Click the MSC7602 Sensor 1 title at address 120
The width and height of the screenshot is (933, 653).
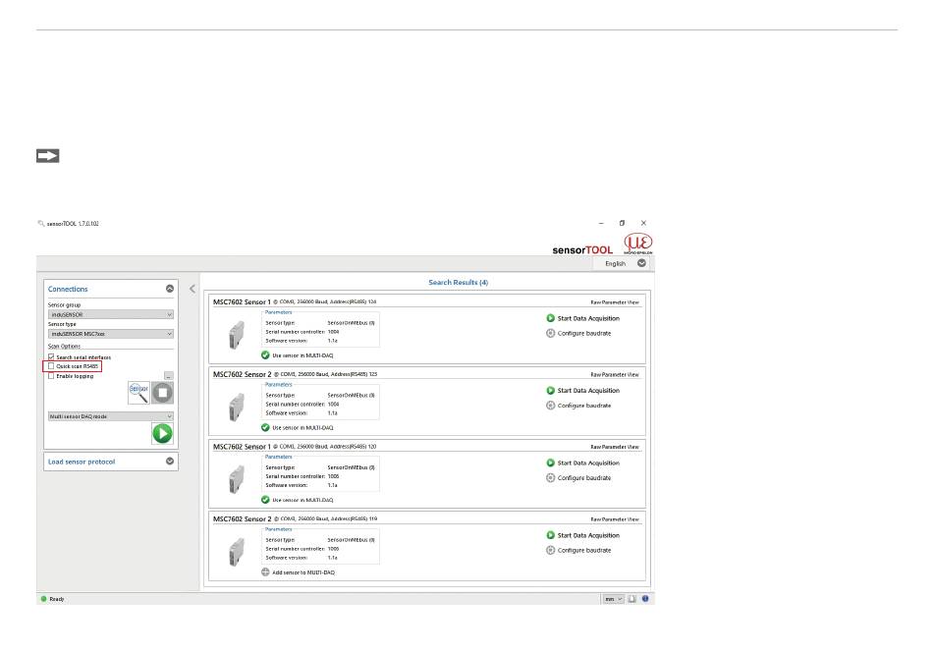point(242,447)
